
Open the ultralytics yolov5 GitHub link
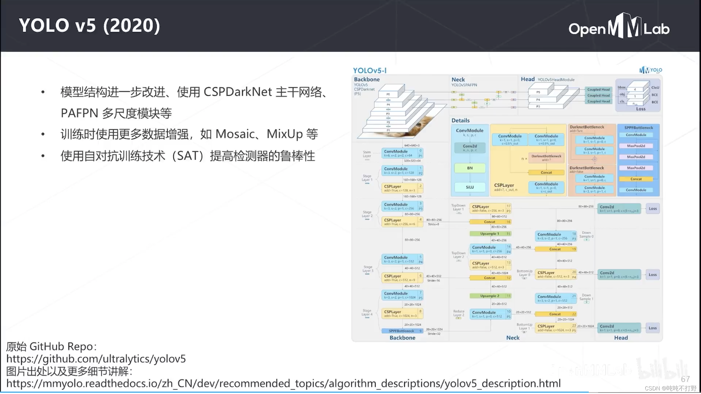pos(96,359)
